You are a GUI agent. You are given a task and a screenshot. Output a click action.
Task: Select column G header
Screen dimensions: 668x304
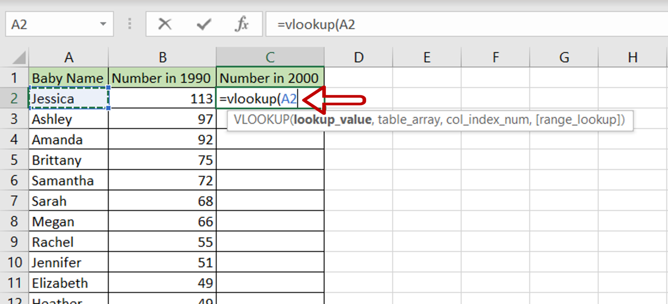coord(564,57)
